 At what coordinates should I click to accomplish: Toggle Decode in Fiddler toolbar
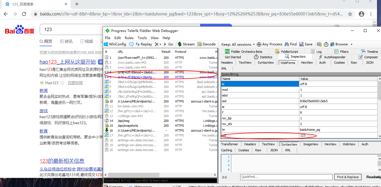tap(207, 44)
